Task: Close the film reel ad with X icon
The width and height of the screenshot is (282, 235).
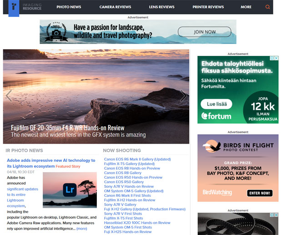Action: click(x=277, y=215)
